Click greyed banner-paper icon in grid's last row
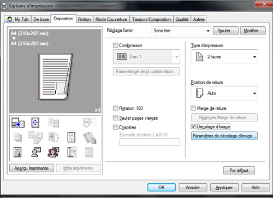Screen dimensions: 273x198 click(x=89, y=152)
